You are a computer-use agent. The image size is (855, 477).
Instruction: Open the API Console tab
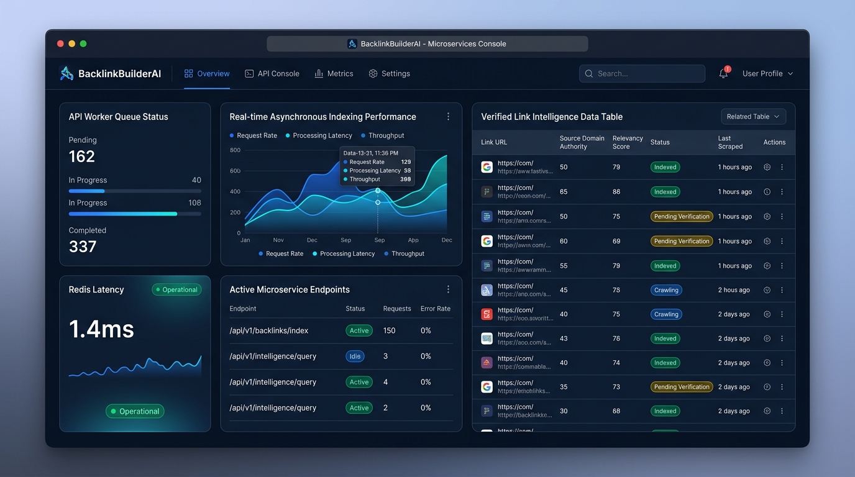272,73
